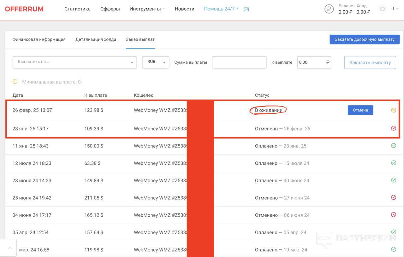Click the user avatar icon
The height and width of the screenshot is (257, 404).
tap(383, 9)
